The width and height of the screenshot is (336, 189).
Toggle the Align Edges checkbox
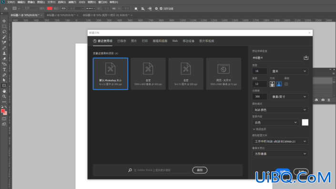161,9
